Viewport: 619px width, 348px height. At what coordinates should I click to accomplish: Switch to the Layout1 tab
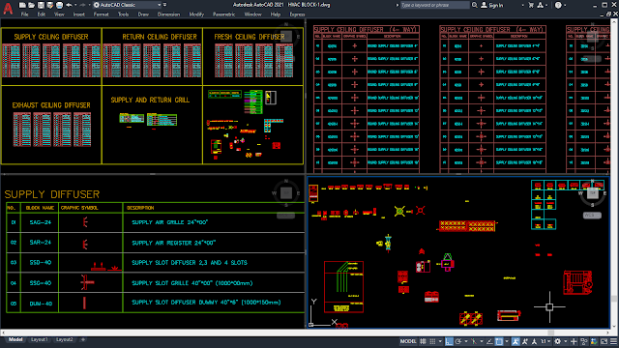39,339
